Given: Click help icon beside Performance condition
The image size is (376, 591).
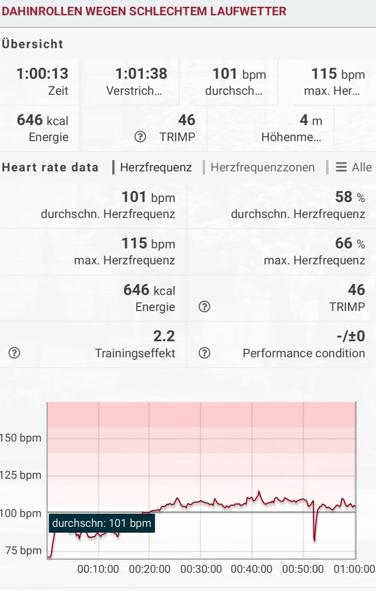Looking at the screenshot, I should coord(204,353).
